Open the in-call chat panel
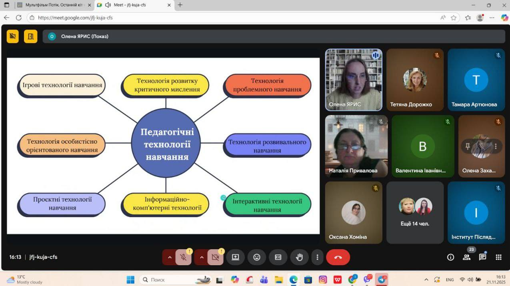Image resolution: width=510 pixels, height=286 pixels. [x=482, y=257]
